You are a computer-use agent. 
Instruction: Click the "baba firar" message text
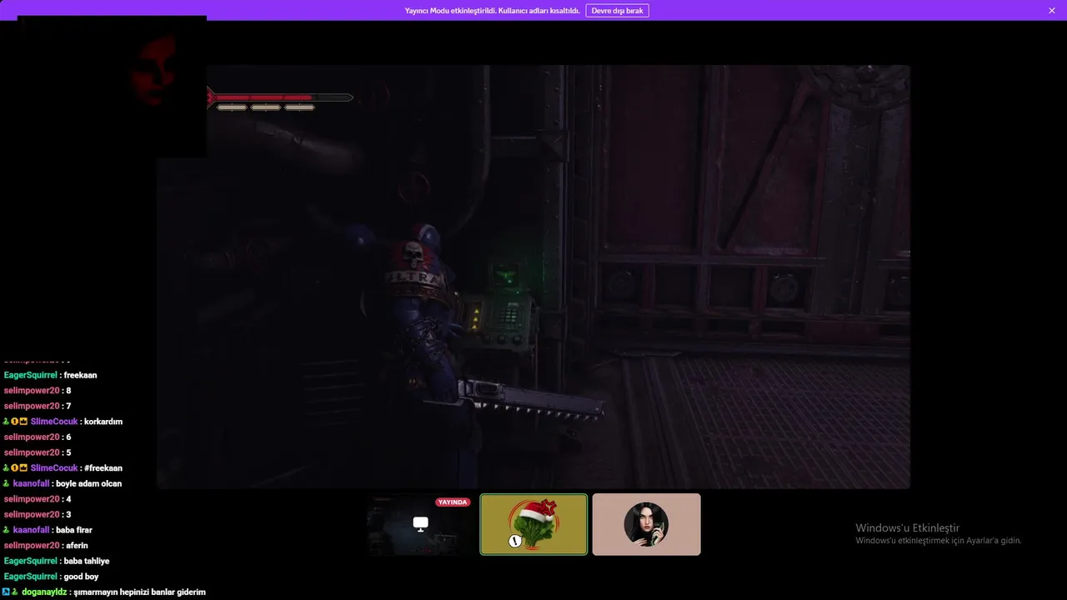(x=74, y=530)
